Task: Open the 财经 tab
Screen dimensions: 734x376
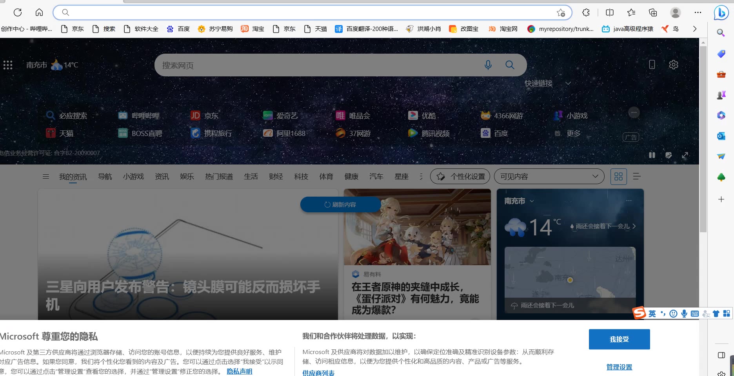Action: (276, 177)
